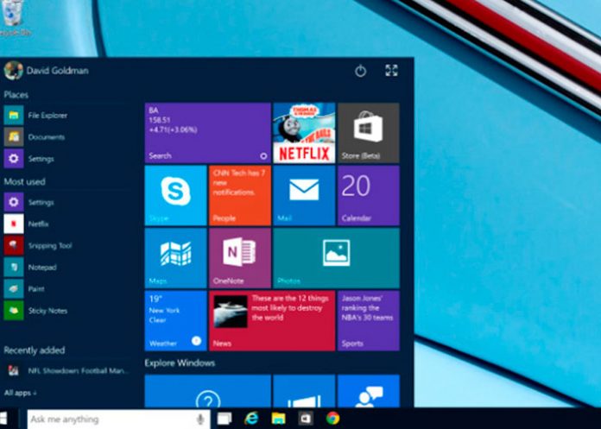Open the Calendar tile showing 20
601x429 pixels.
[369, 195]
